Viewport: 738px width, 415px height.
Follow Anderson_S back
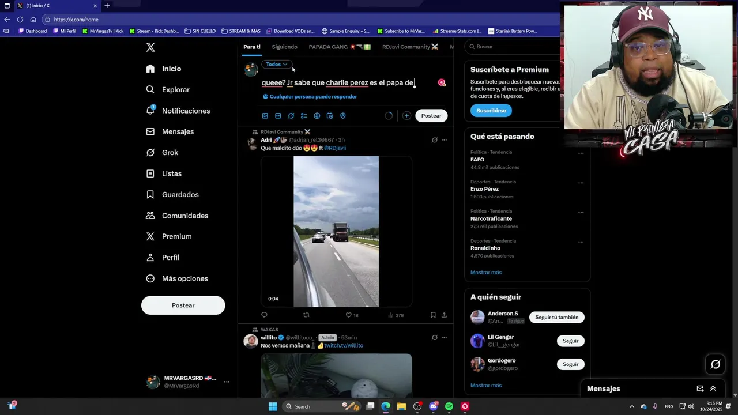click(556, 317)
